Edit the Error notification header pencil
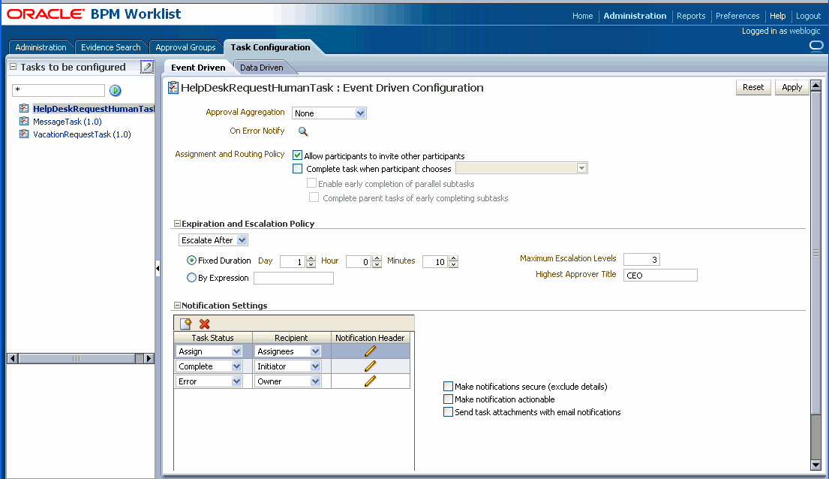The image size is (829, 479). (x=370, y=381)
